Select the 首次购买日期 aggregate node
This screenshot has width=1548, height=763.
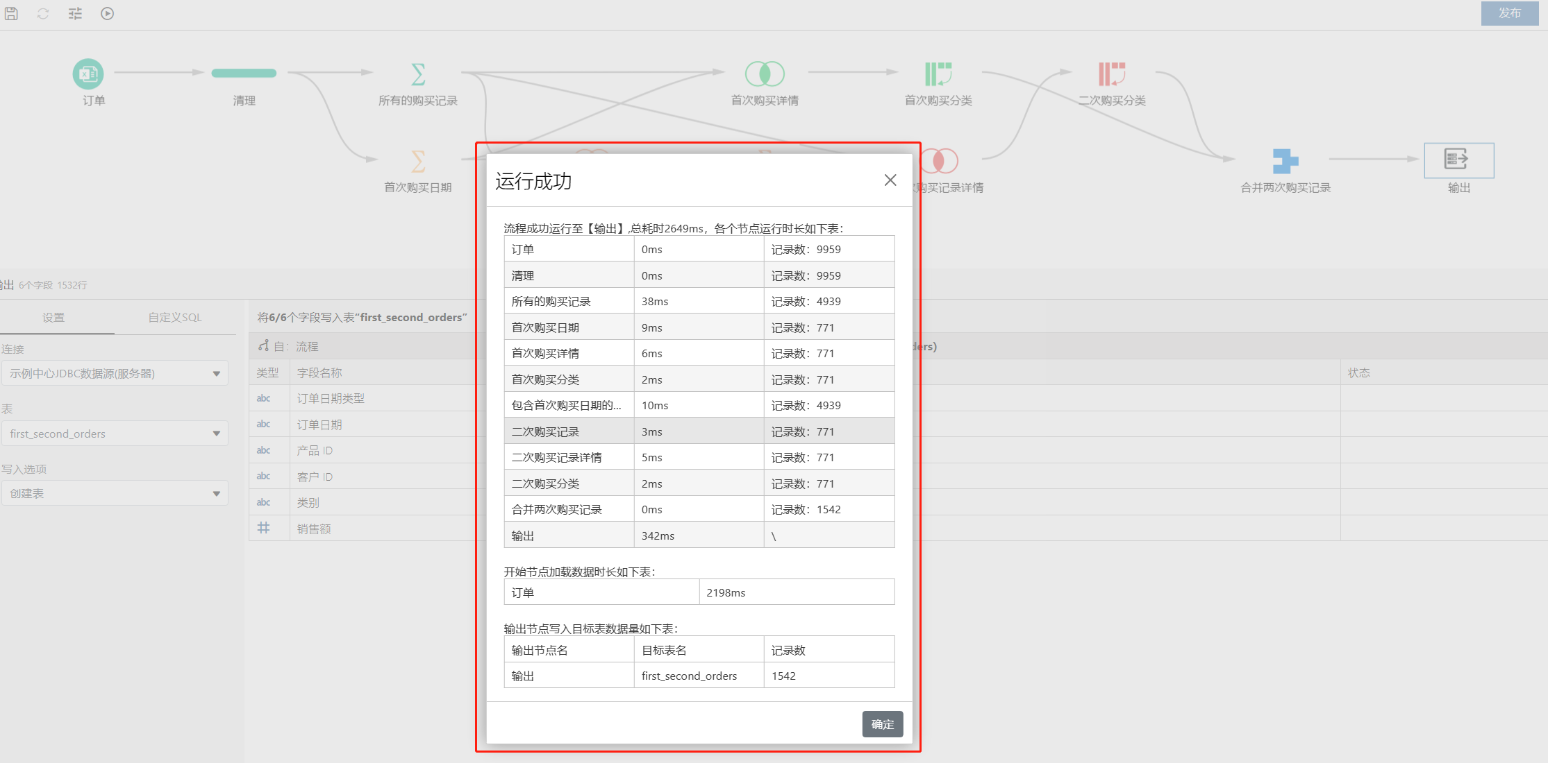point(417,161)
